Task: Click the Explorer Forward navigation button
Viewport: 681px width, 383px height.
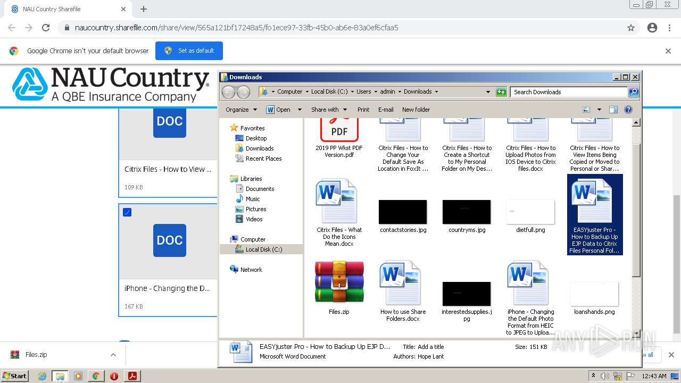Action: pos(243,92)
